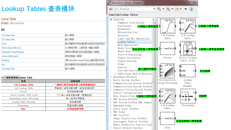Expand the HDL Coder node
Viewport: 231px width, 130px height.
click(x=111, y=112)
